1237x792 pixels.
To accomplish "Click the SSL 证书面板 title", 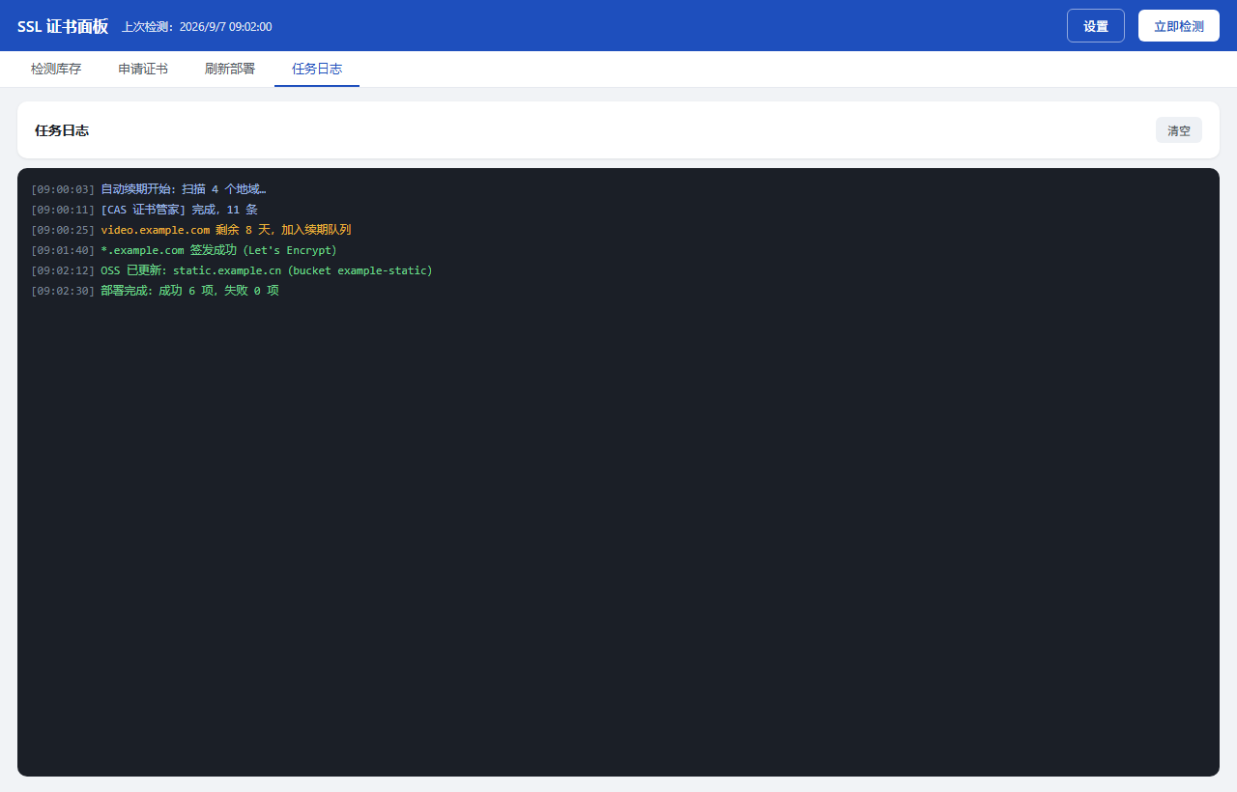I will [63, 26].
